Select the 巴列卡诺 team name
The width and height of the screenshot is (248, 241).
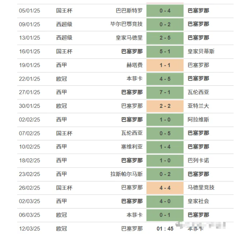[x=198, y=160]
